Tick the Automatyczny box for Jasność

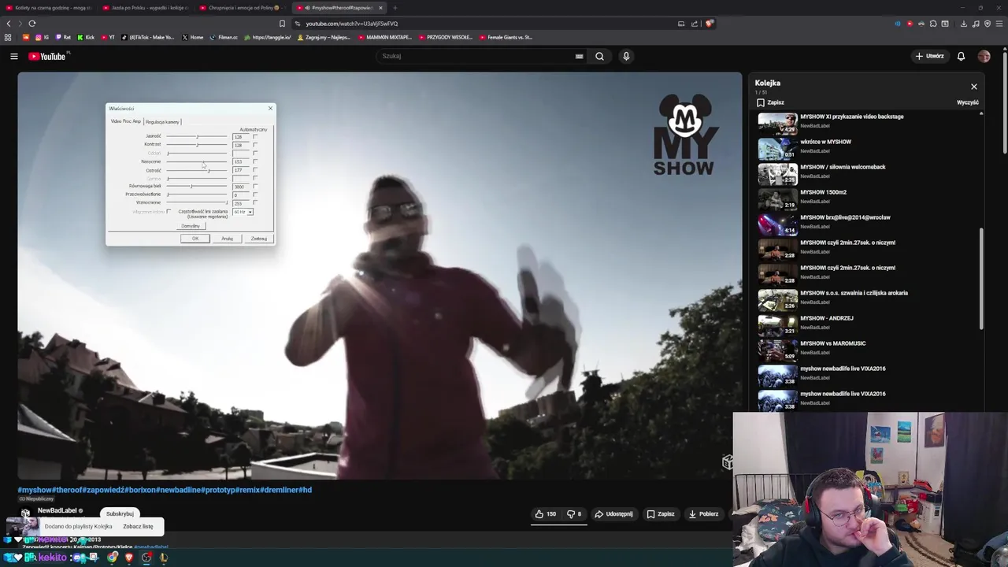pyautogui.click(x=255, y=136)
